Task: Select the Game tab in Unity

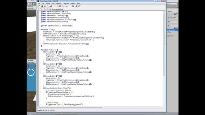Action: [x=30, y=60]
